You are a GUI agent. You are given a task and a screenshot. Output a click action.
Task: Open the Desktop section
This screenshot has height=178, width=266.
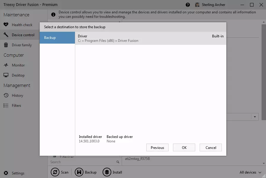tap(18, 75)
